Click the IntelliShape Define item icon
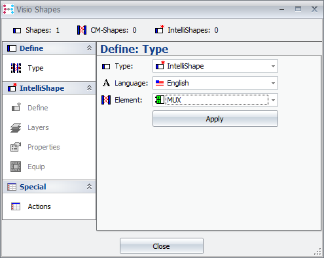Image resolution: width=324 pixels, height=258 pixels. click(16, 107)
